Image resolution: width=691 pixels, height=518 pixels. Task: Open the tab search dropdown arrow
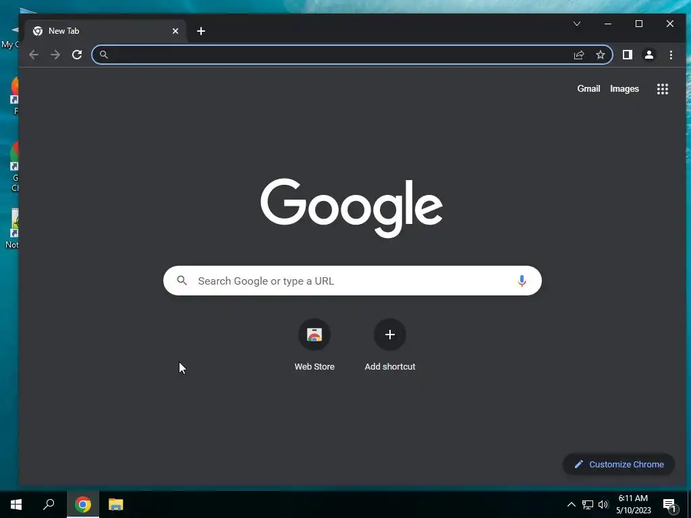point(576,24)
